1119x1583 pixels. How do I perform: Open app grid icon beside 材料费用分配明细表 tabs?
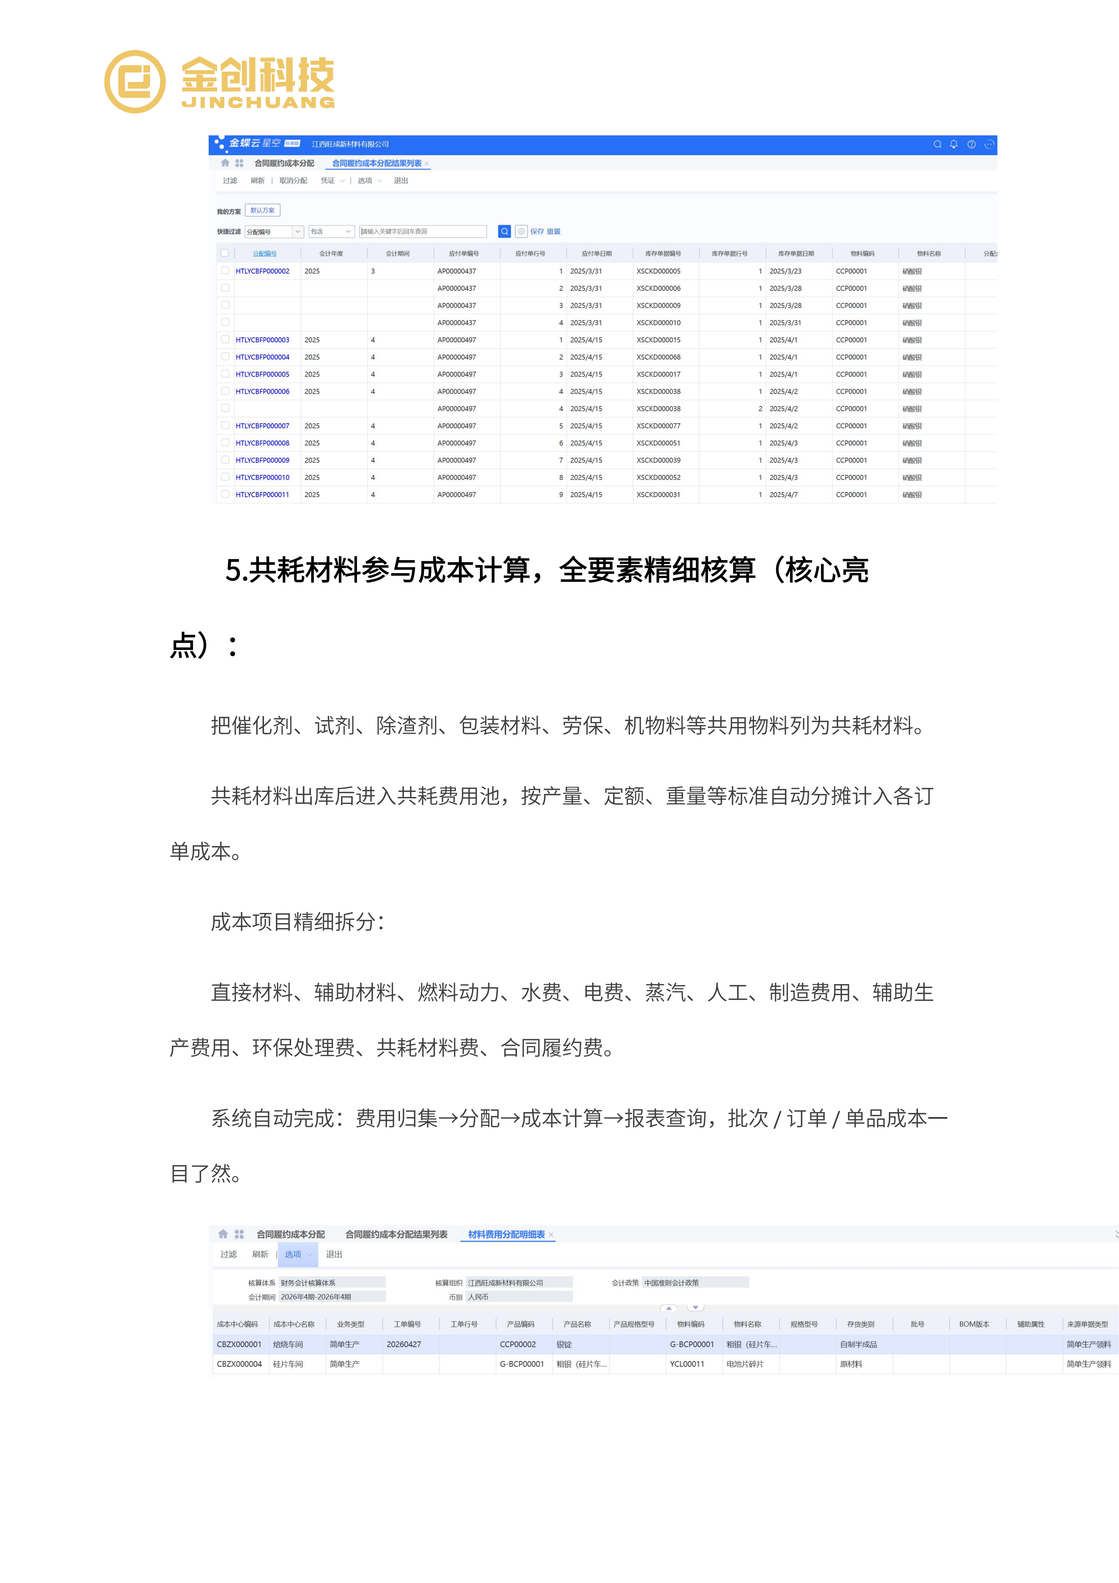(x=239, y=1234)
